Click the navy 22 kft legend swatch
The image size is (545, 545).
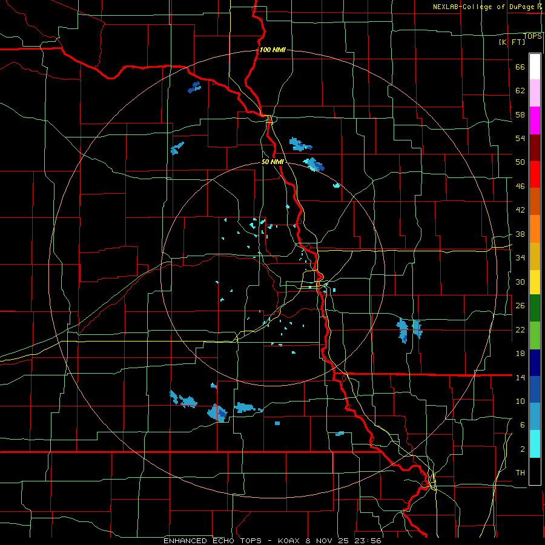tap(535, 363)
